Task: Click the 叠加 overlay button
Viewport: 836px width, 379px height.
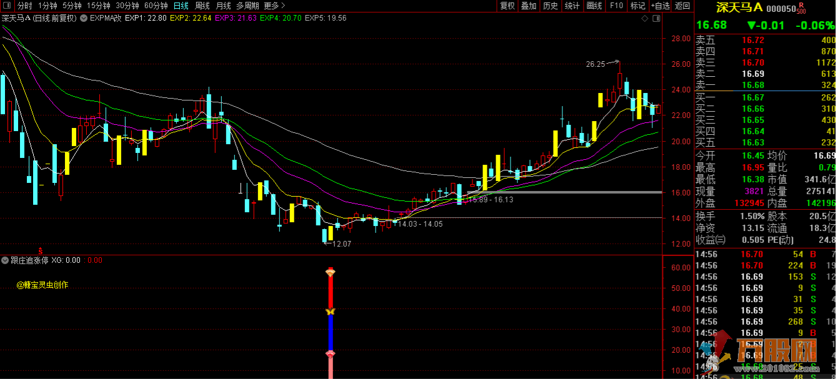Action: [529, 6]
